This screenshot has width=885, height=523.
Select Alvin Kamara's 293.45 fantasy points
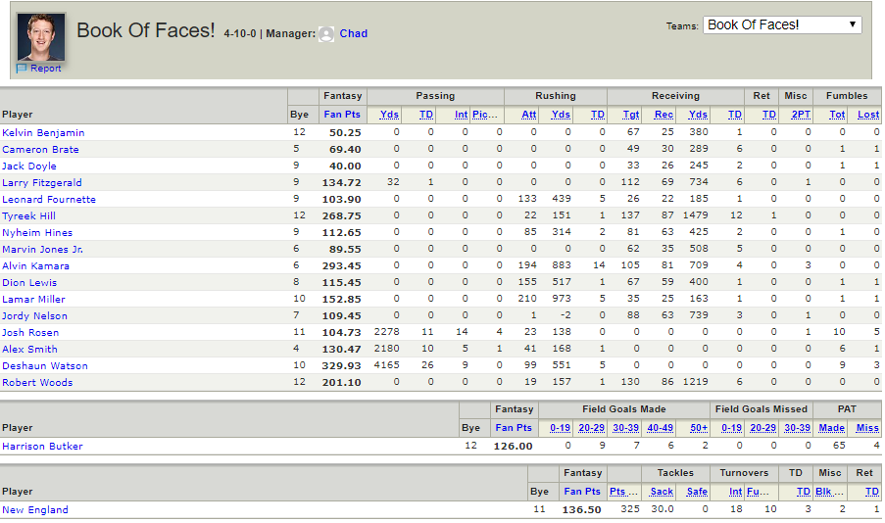[341, 266]
